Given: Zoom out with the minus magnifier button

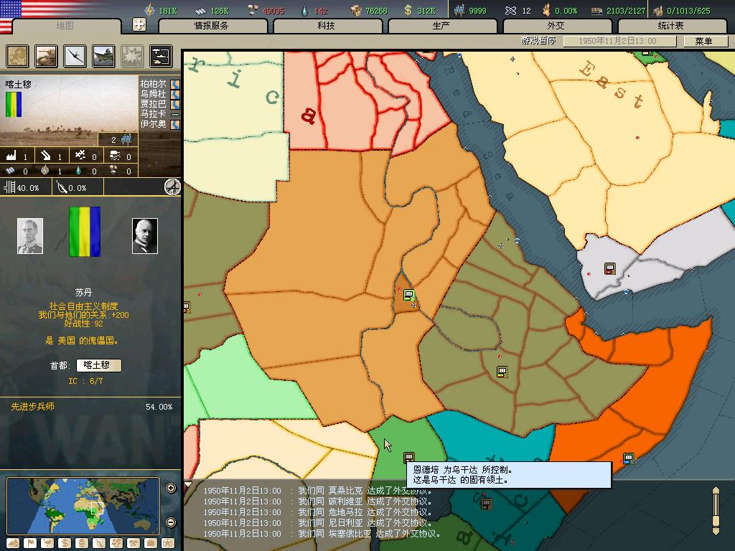Looking at the screenshot, I should [171, 522].
